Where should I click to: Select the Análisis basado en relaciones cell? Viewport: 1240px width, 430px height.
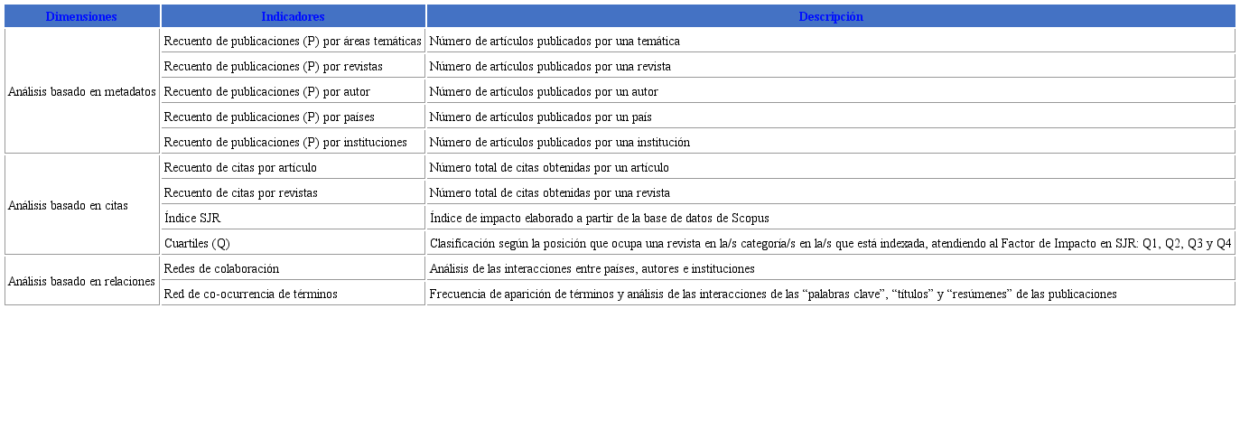(82, 281)
